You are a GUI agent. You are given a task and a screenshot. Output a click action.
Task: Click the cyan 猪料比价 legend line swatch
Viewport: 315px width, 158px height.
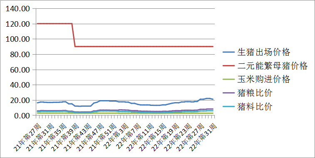228,106
